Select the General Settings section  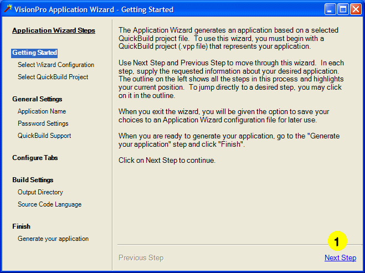click(x=37, y=99)
